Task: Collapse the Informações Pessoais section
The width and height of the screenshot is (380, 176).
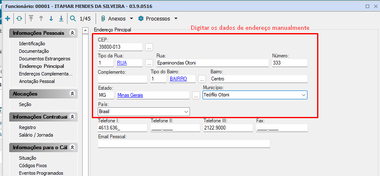Action: (72, 33)
